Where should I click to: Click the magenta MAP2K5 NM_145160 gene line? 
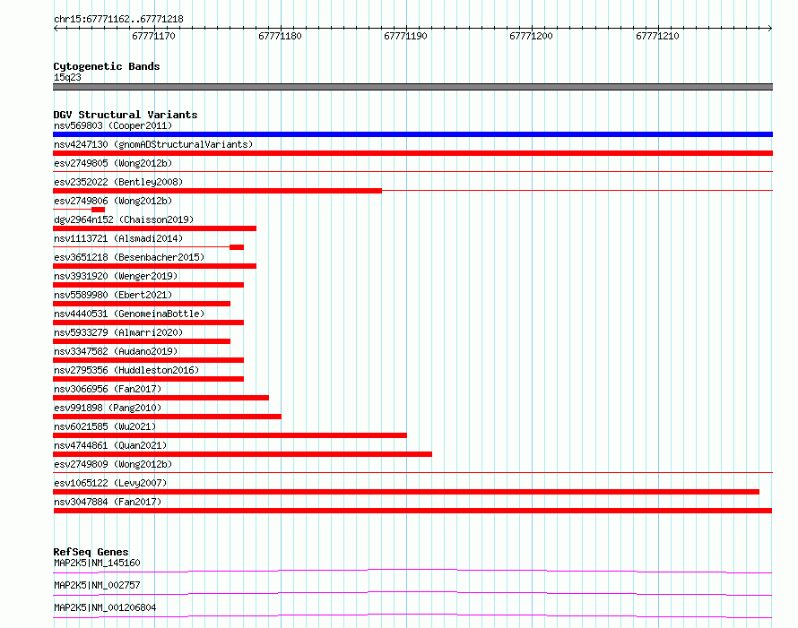click(x=412, y=571)
